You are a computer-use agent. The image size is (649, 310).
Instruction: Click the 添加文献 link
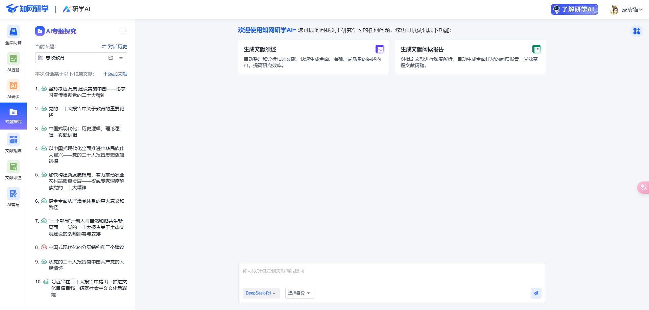point(115,74)
